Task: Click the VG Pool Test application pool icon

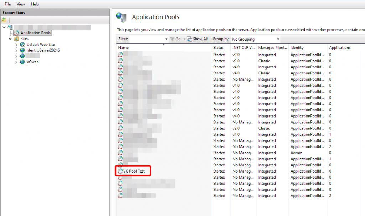Action: (x=120, y=171)
